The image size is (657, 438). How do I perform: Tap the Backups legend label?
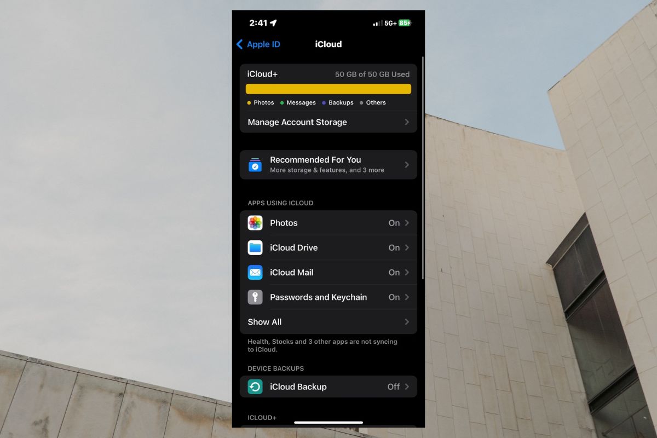[341, 102]
